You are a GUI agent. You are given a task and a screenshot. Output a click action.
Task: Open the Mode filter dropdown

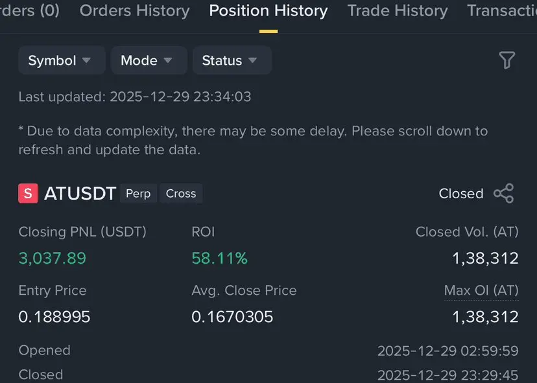149,60
